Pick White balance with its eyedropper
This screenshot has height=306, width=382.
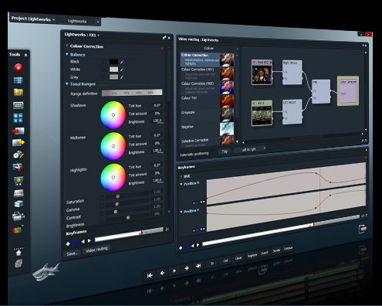[x=122, y=70]
